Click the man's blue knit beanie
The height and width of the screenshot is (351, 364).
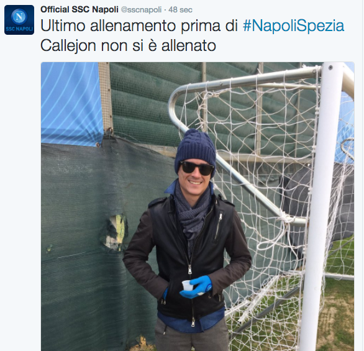click(196, 148)
